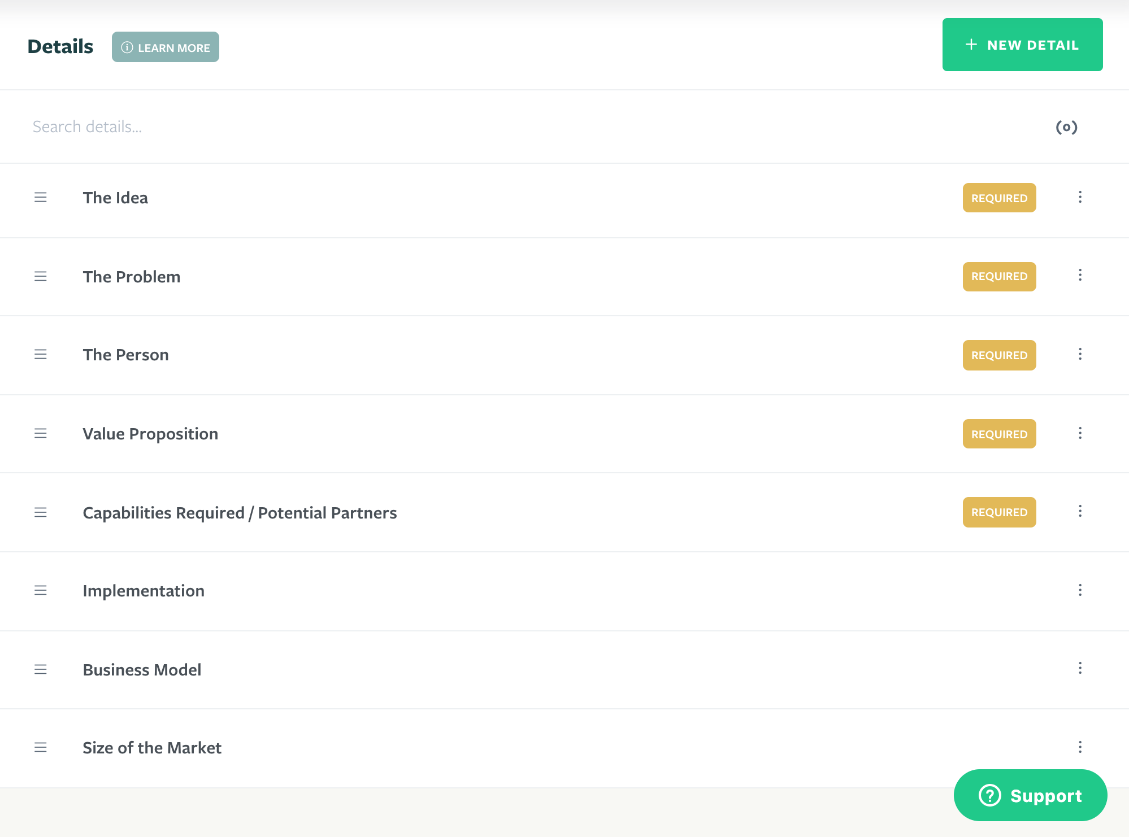
Task: Select the Value Proposition detail title
Action: (x=150, y=434)
